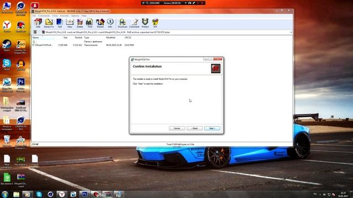Click the Protect toolbar icon
Image resolution: width=353 pixels, height=198 pixels.
pos(145,23)
